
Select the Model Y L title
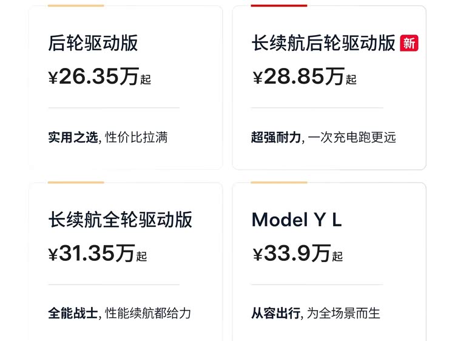coord(297,220)
